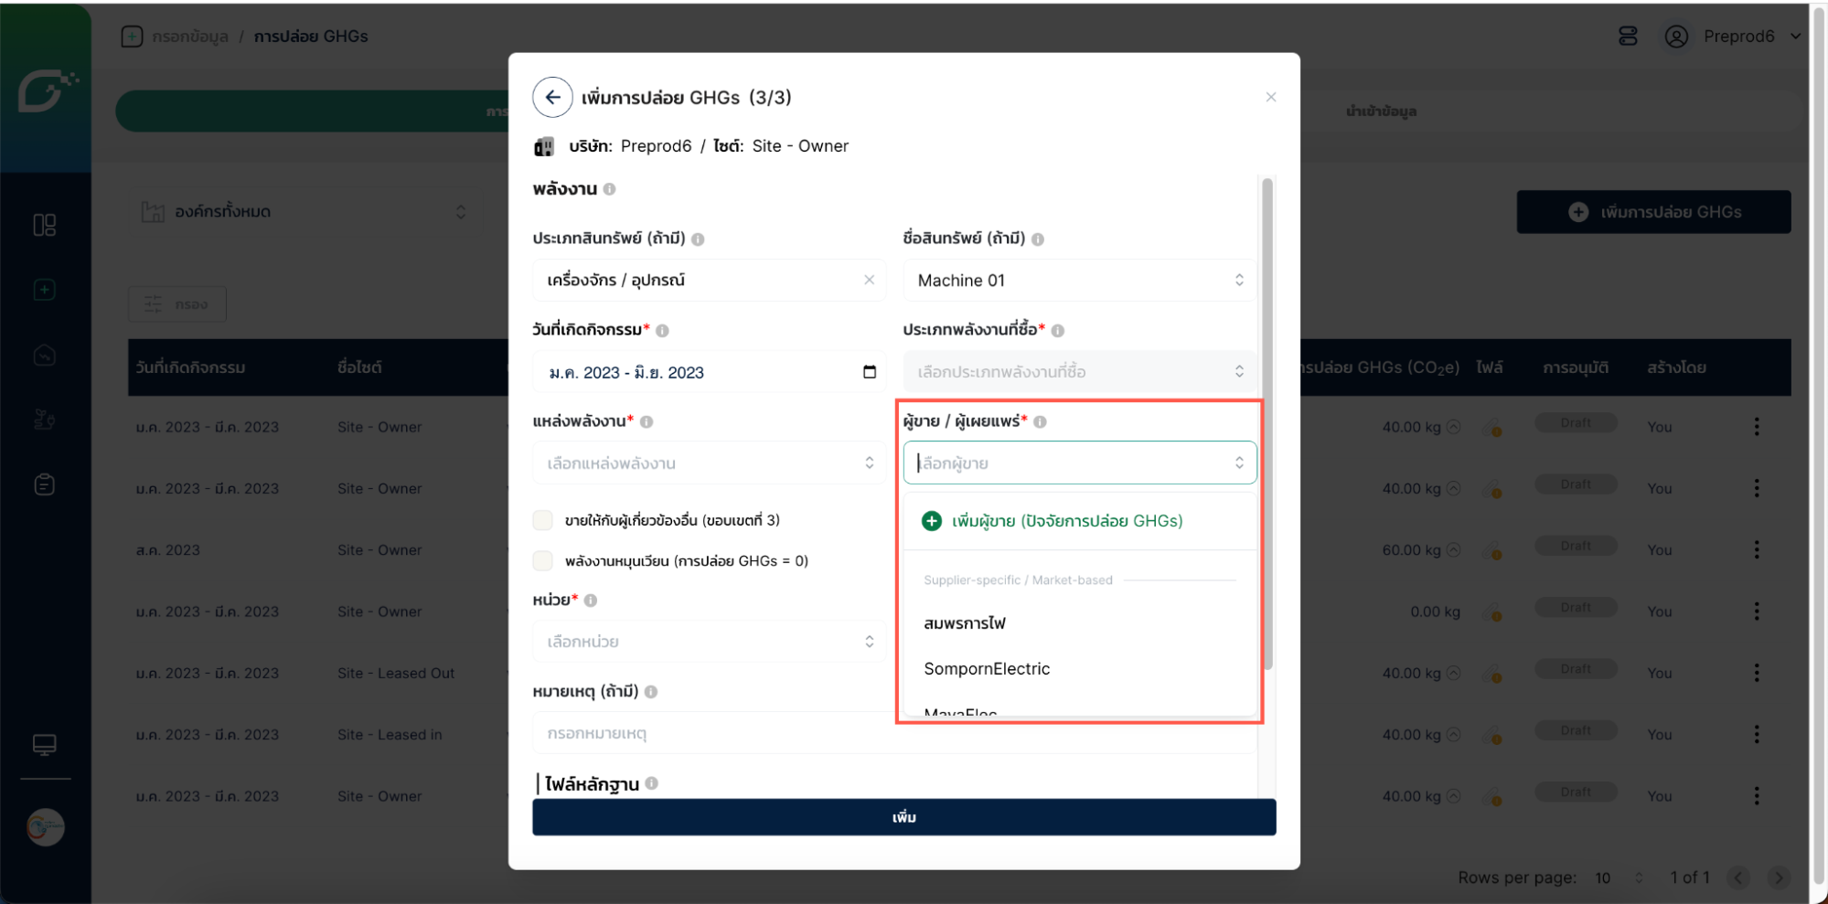Click เพิ่มผู้ขาย (ปัจจัยการปล่อย GHGs) link
The width and height of the screenshot is (1828, 904).
coord(1067,521)
